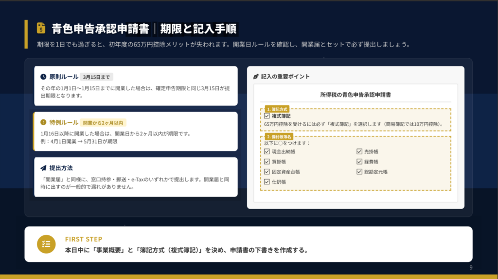This screenshot has height=279, width=498.
Task: Select the 2. 備付帳簿名 section label
Action: tap(278, 137)
